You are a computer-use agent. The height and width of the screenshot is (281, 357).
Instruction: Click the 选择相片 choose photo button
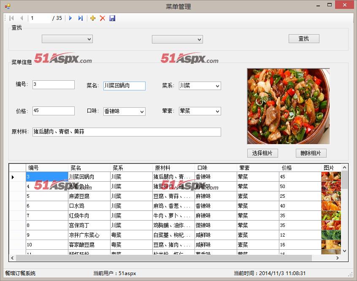coord(262,153)
